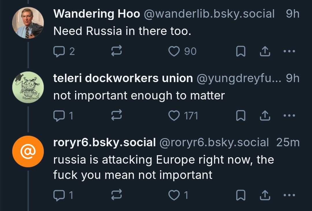Visit the @wanderlib.bsky.social handle link

tap(209, 14)
